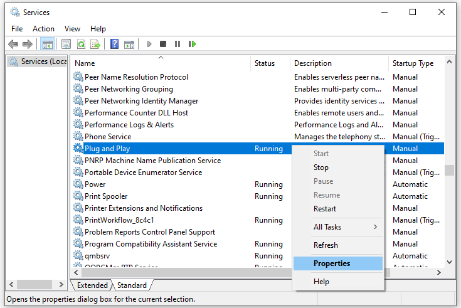Click the Pause Service toolbar icon
The height and width of the screenshot is (308, 461).
tap(178, 44)
